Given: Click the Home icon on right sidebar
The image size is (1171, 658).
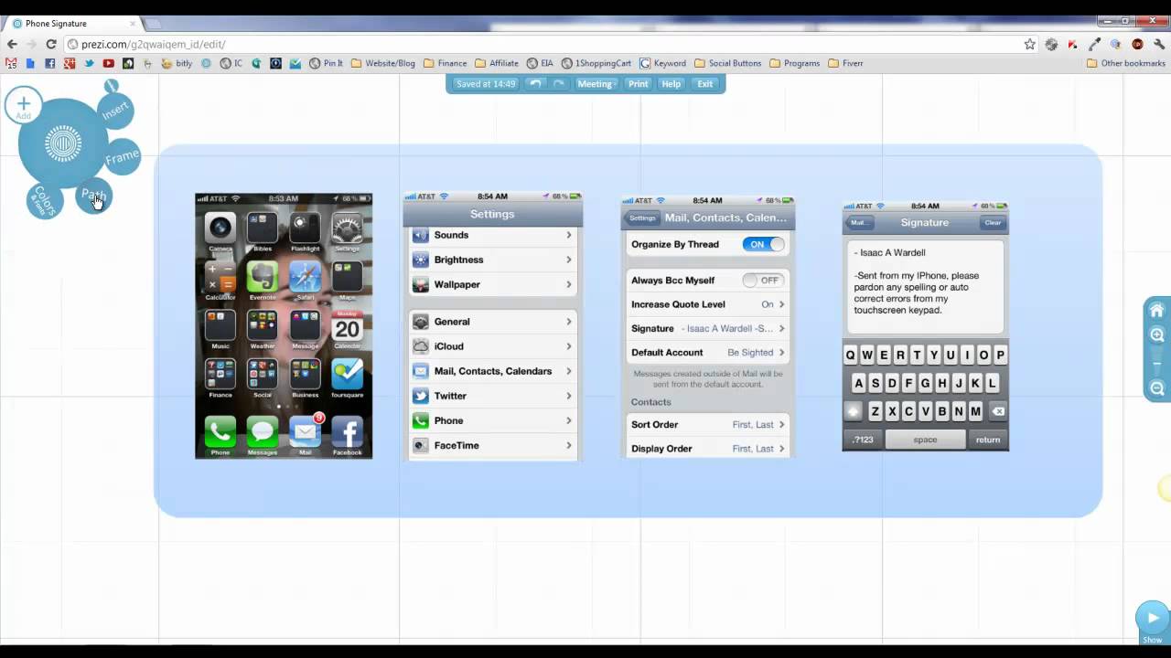Looking at the screenshot, I should pos(1157,310).
